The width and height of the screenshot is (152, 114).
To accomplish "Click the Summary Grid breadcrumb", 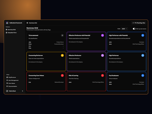I will 33,23.
